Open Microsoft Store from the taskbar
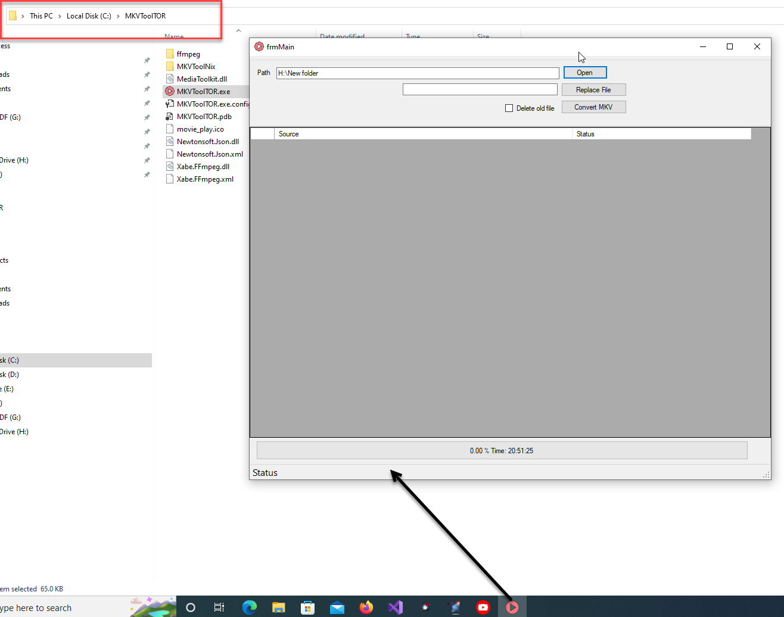This screenshot has width=784, height=617. coord(308,607)
